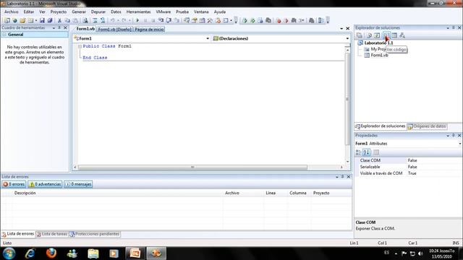The width and height of the screenshot is (463, 260).
Task: Click the Copy toolbar icon
Action: pos(67,20)
